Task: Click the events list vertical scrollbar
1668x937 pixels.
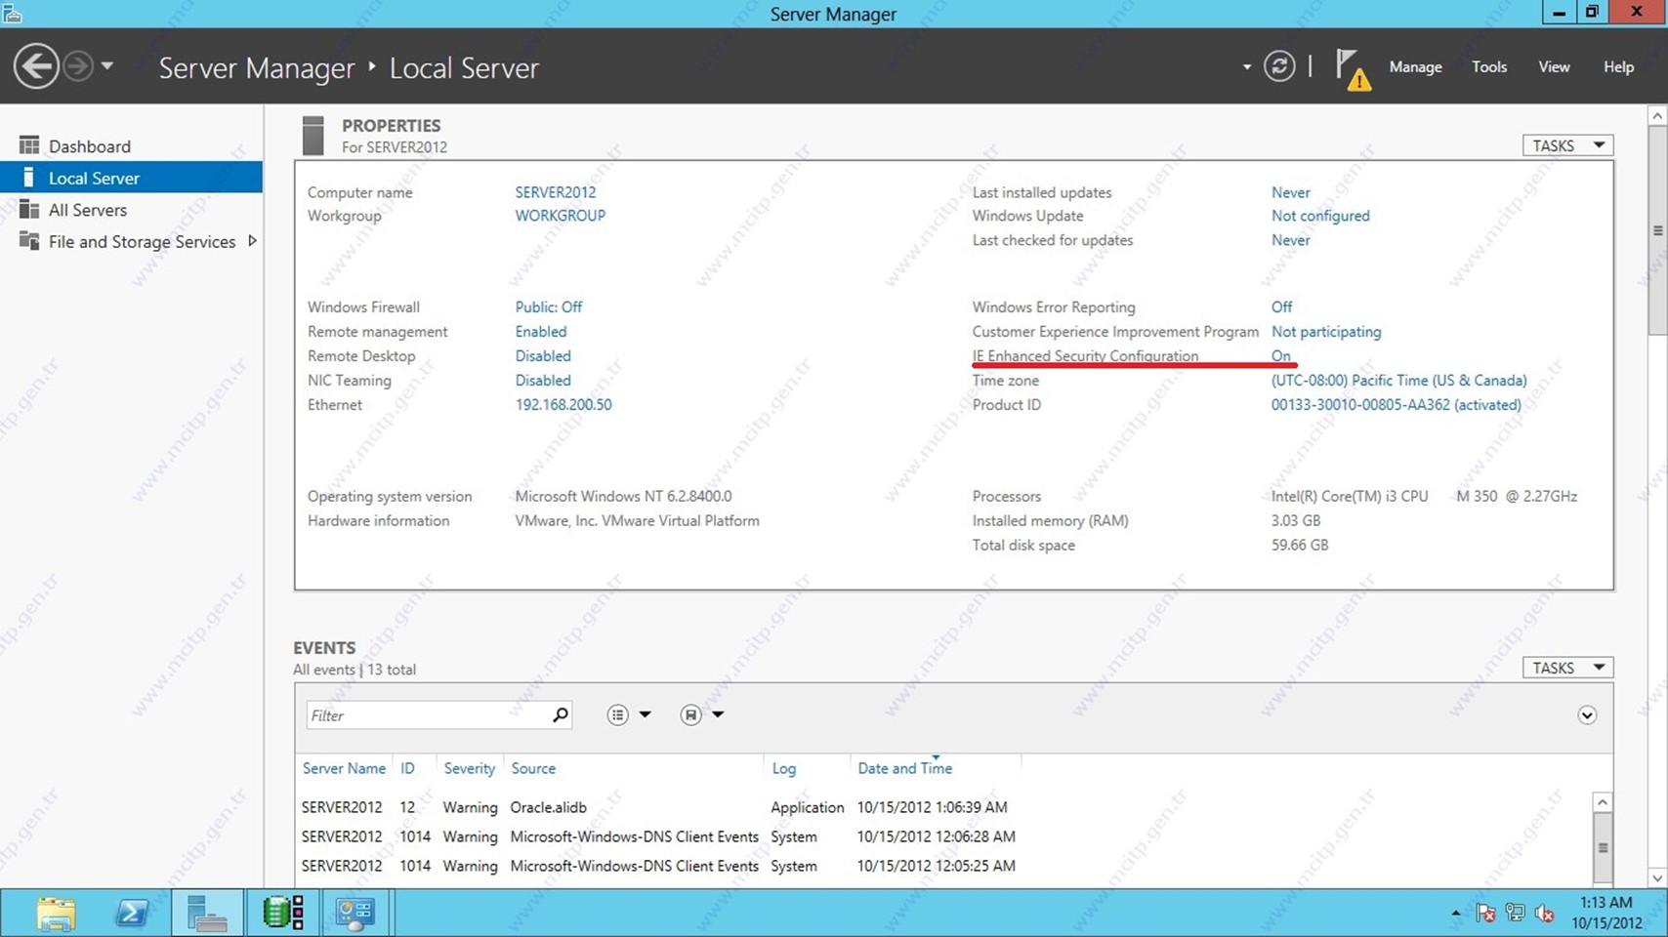Action: [1602, 845]
